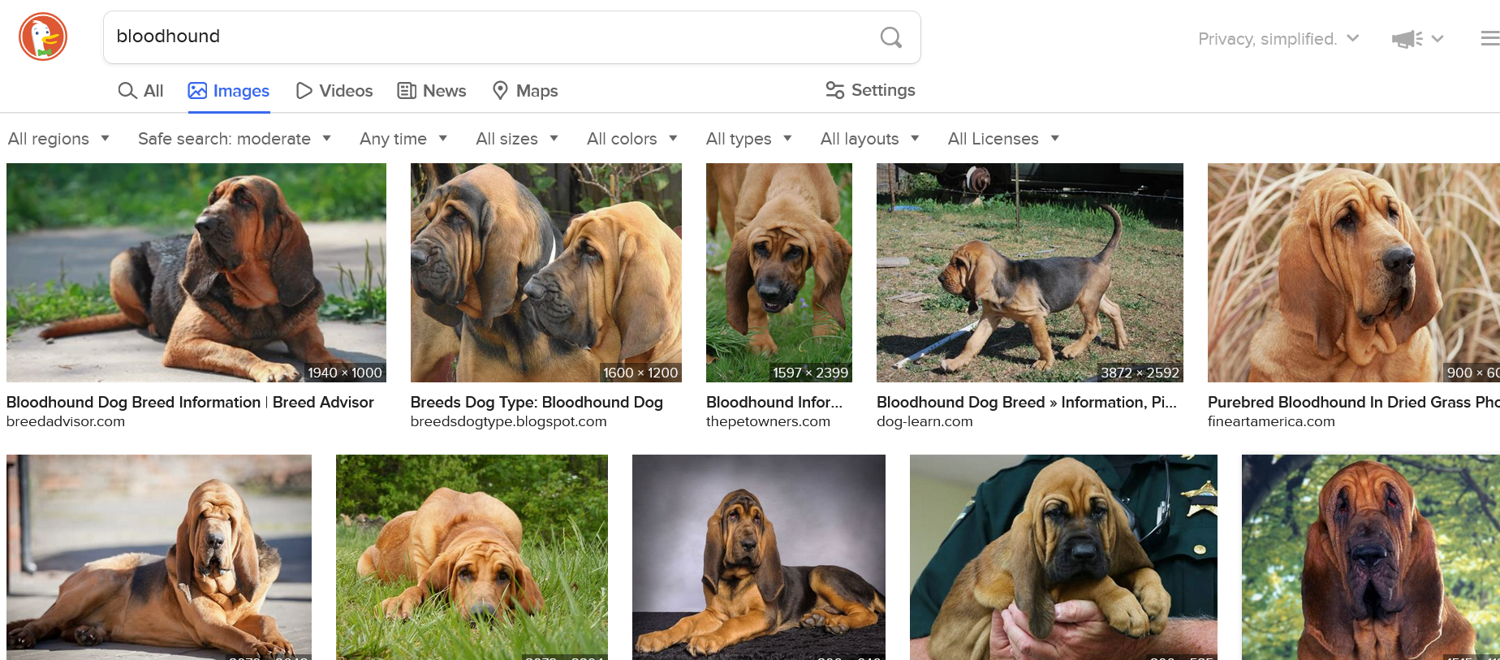
Task: Open the bloodhound puppy held by officer thumbnail
Action: tap(1063, 557)
